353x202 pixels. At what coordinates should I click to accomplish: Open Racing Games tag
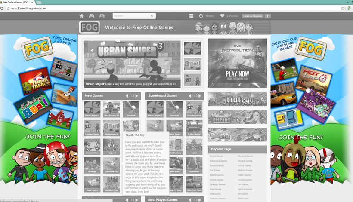point(217,165)
